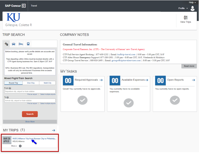Click the Arrival city input field
Viewport: 199px width, 154px height.
[x=30, y=100]
